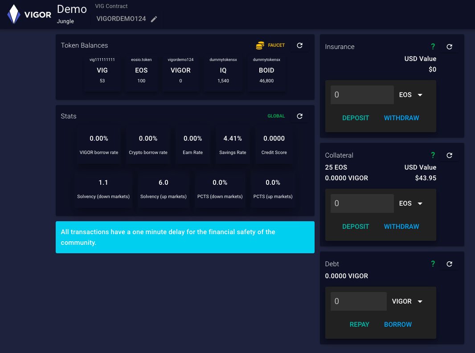The height and width of the screenshot is (353, 475).
Task: Open Collateral EOS token dropdown
Action: tap(410, 203)
